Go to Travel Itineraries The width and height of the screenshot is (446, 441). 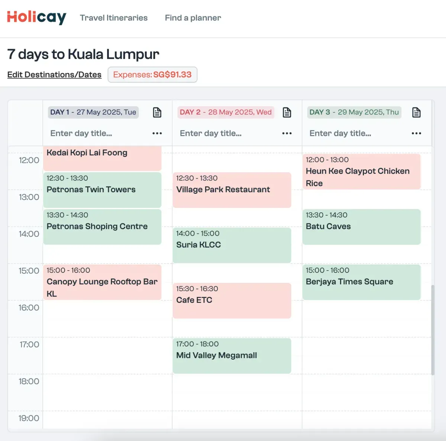114,18
